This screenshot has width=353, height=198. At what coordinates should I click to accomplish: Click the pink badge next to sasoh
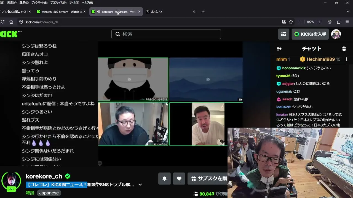pos(279,99)
